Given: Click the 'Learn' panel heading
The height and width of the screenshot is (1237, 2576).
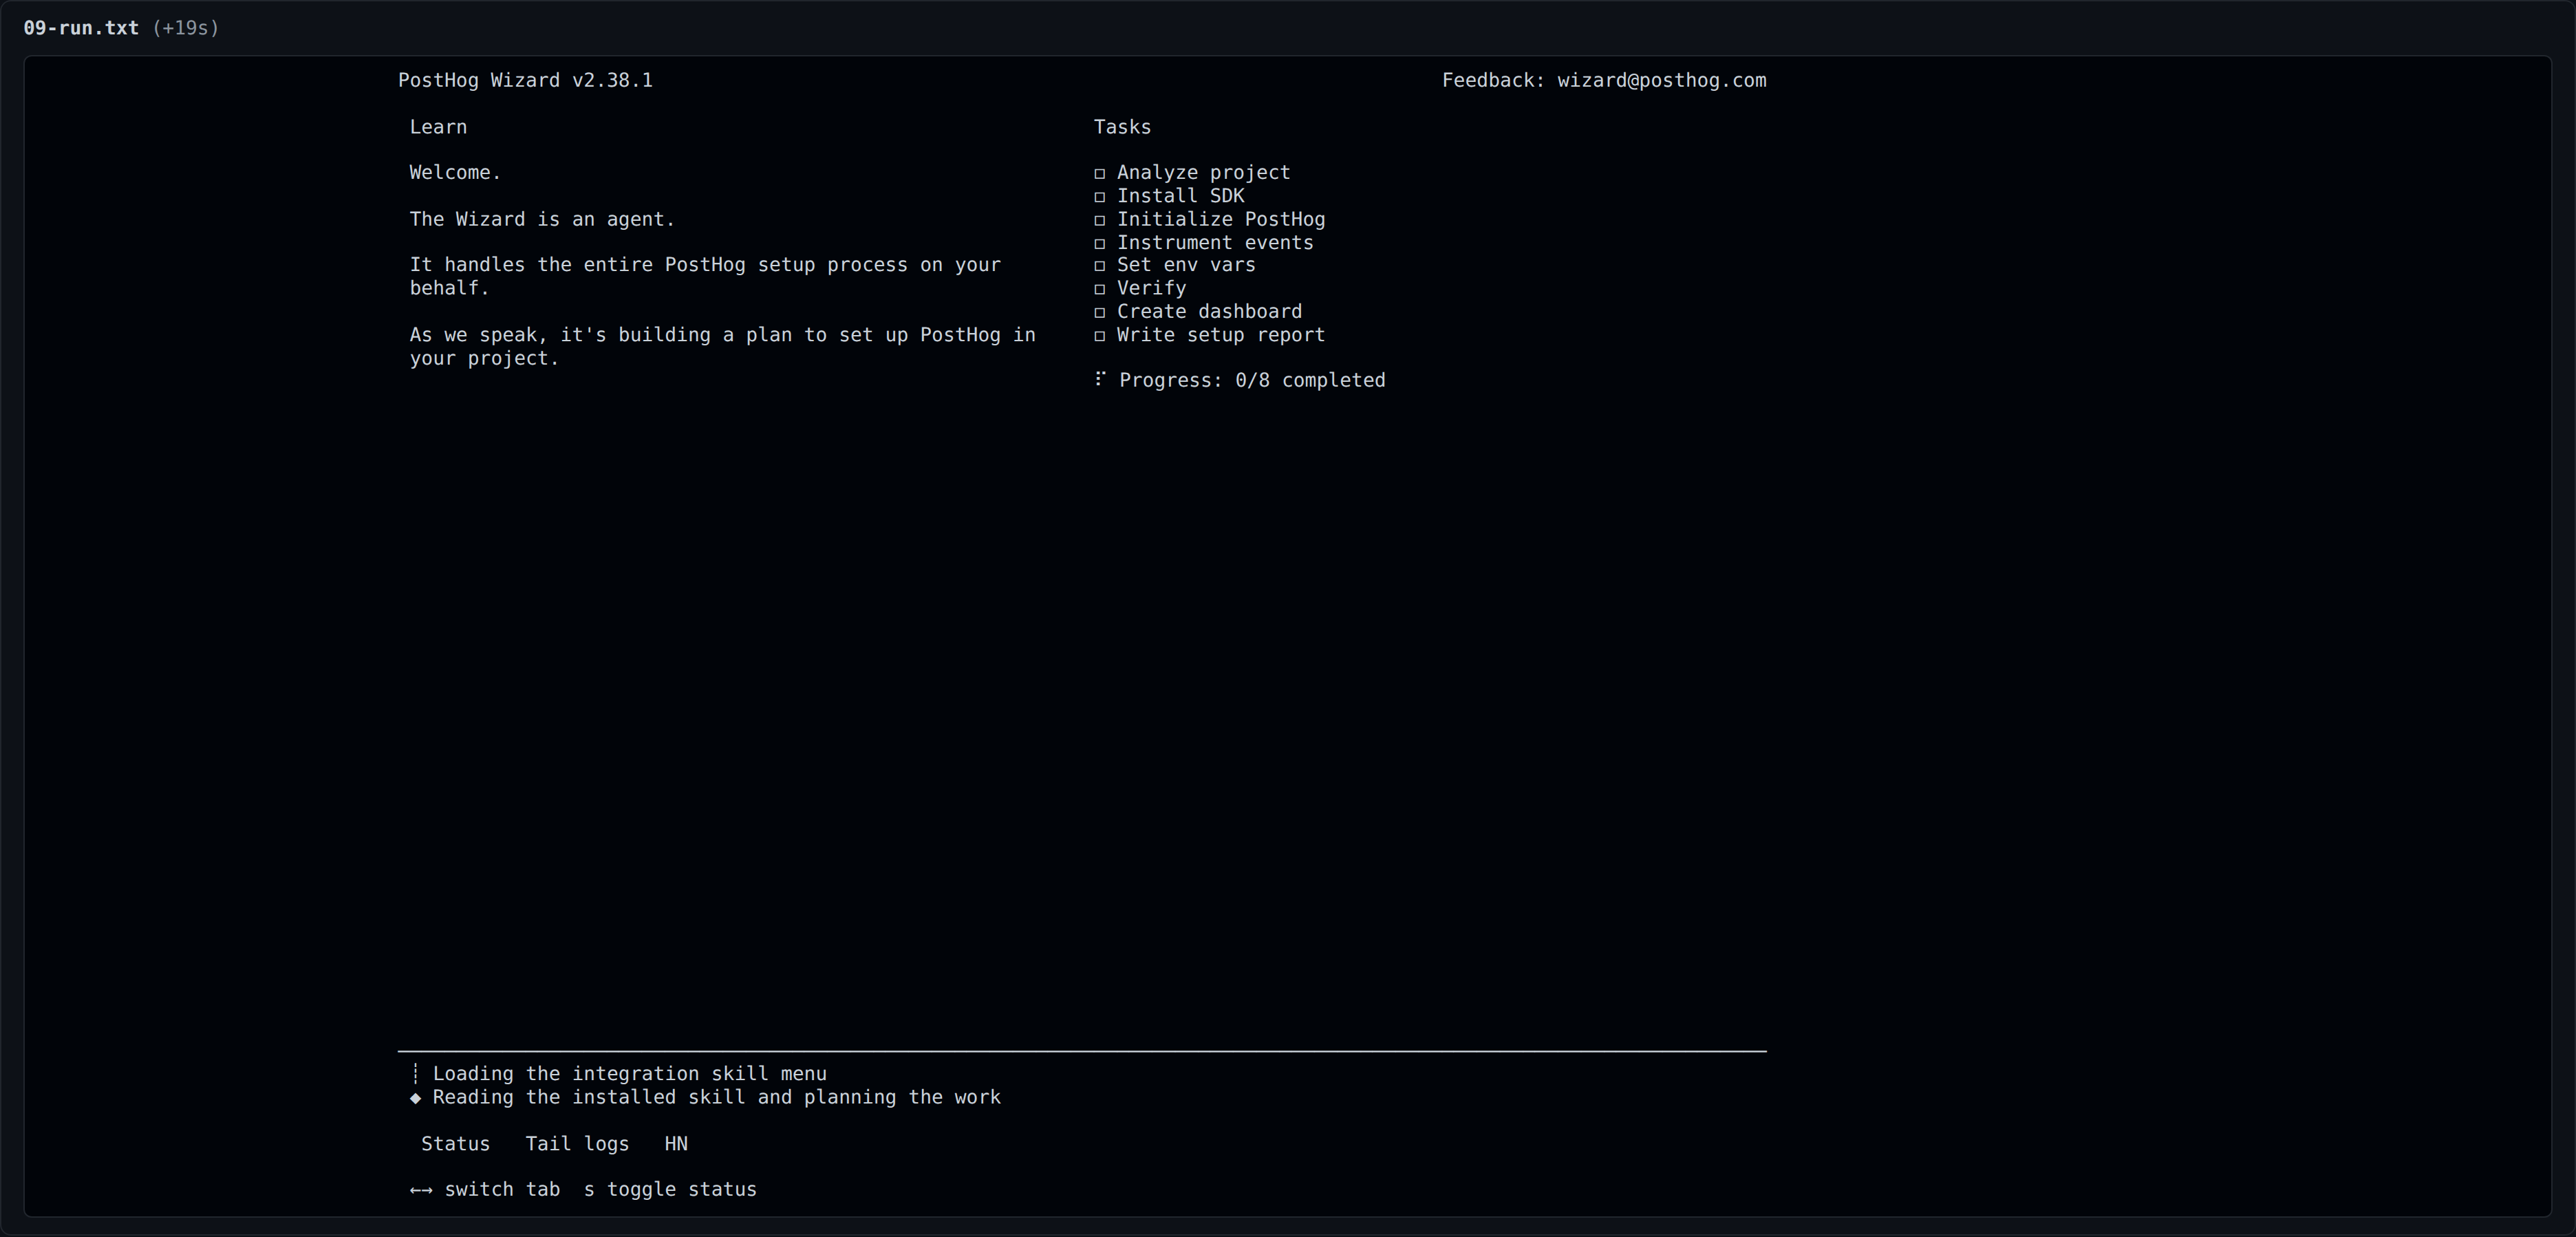Looking at the screenshot, I should 438,127.
